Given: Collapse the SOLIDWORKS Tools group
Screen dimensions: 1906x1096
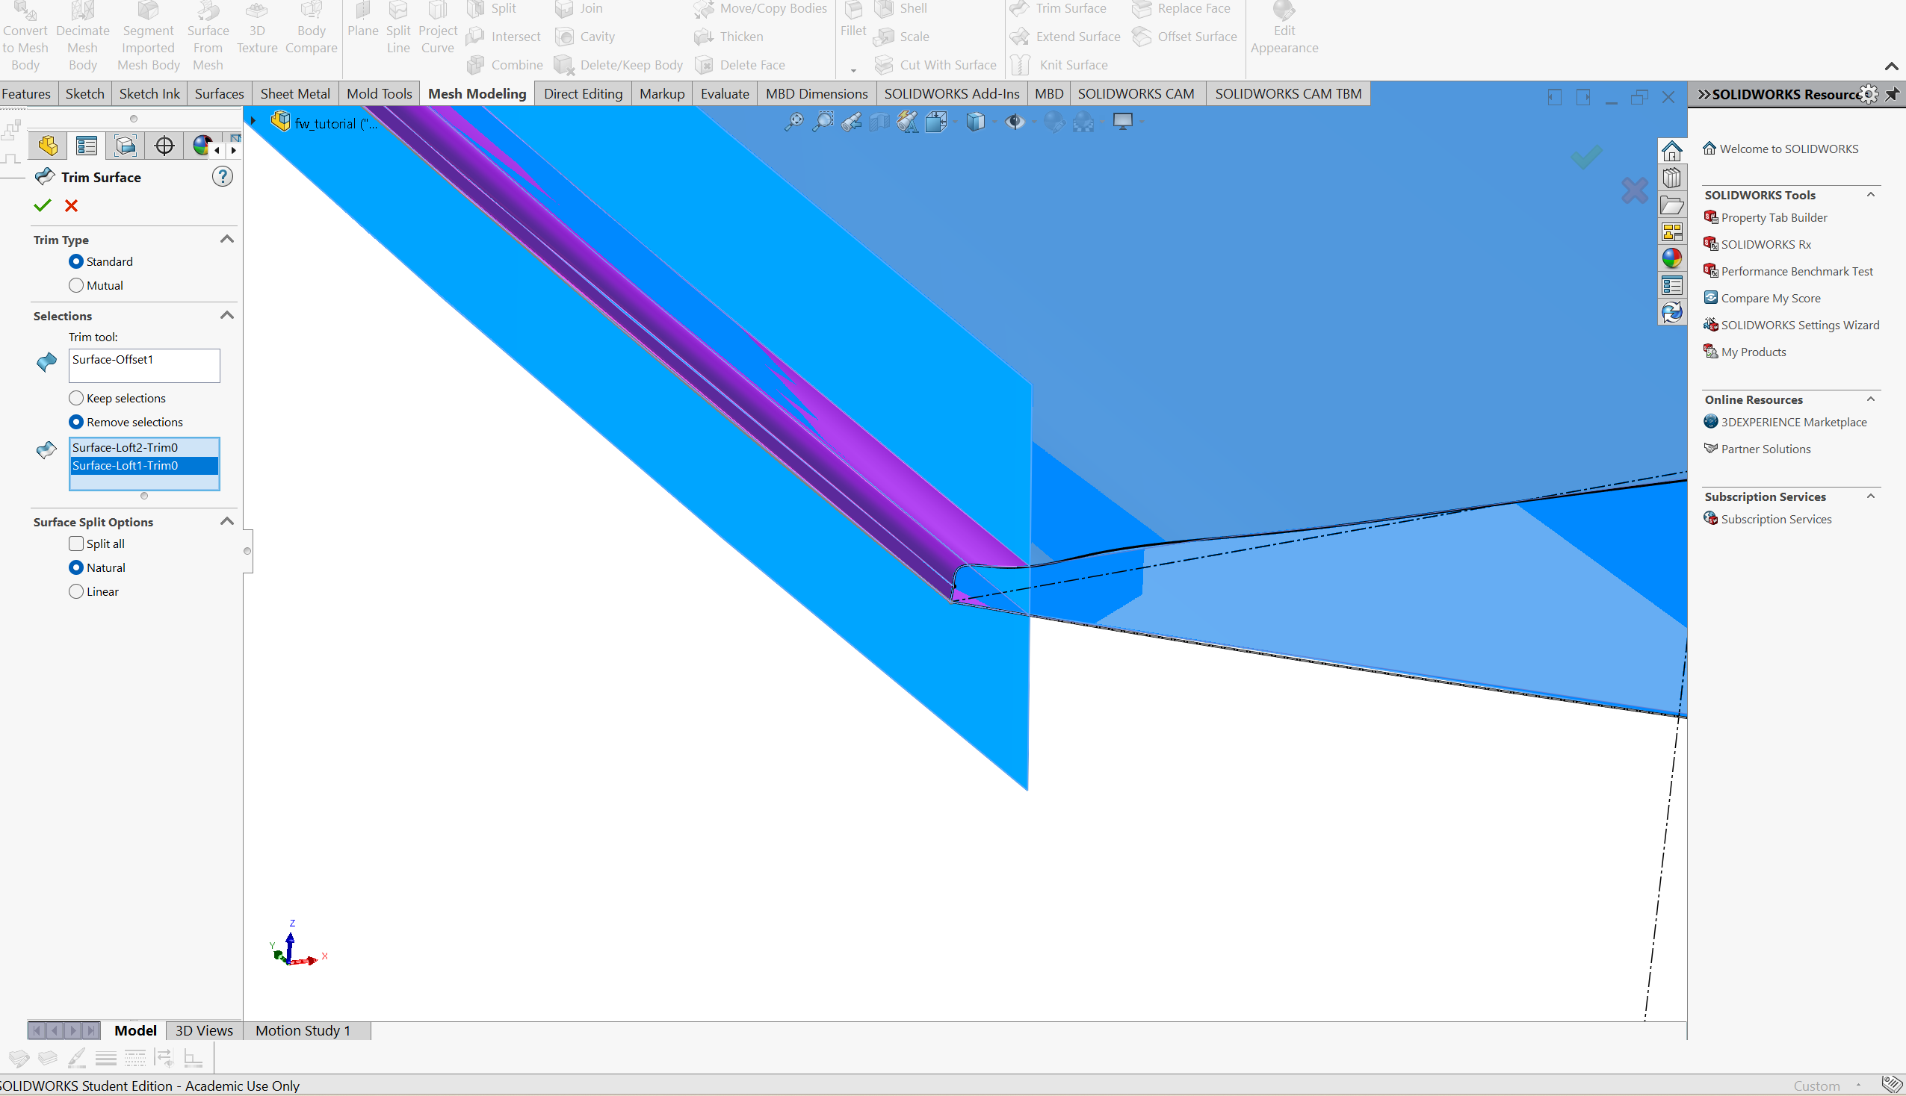Looking at the screenshot, I should (x=1871, y=194).
